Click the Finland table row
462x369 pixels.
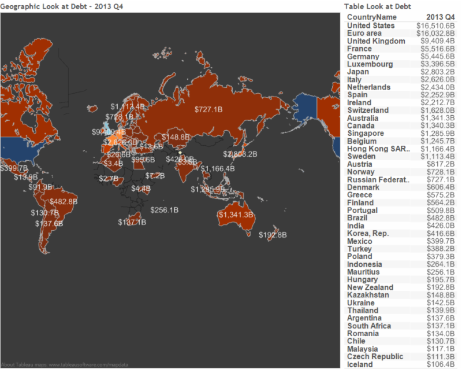401,202
